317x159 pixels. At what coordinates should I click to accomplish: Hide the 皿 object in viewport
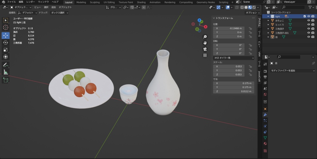309,37
